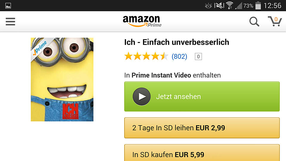Click the Amazon Prime logo

click(x=142, y=21)
